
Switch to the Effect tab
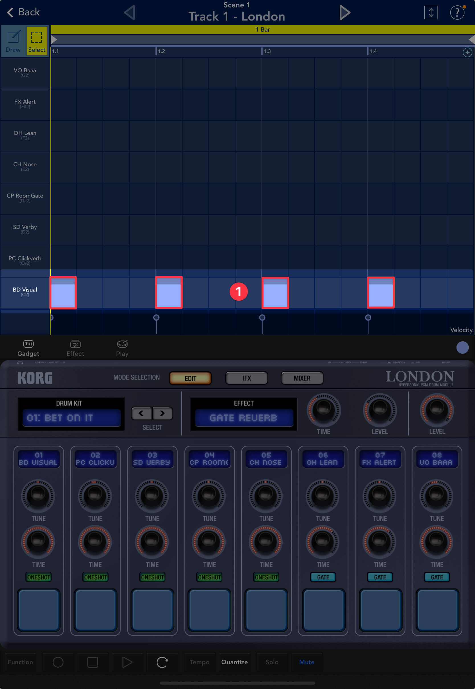tap(75, 348)
